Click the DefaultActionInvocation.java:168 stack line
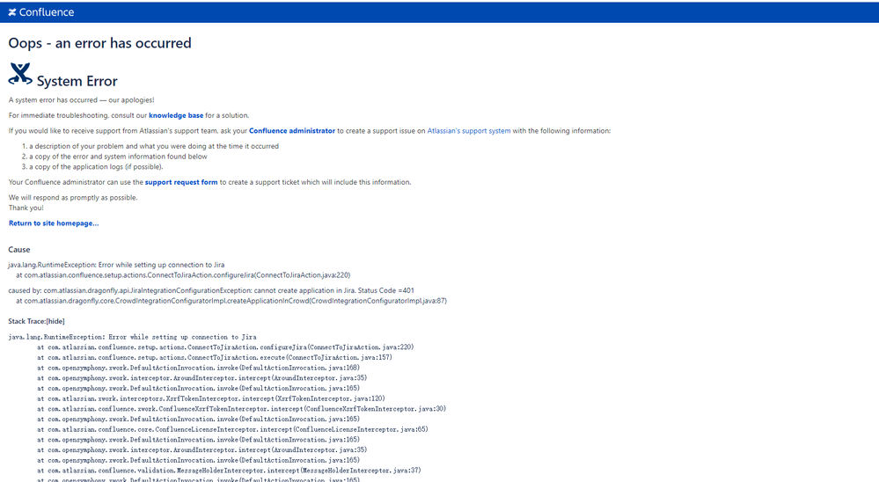The width and height of the screenshot is (879, 482). point(199,368)
